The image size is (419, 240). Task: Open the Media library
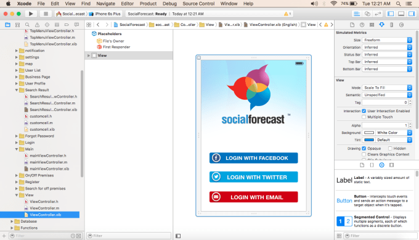pyautogui.click(x=391, y=165)
